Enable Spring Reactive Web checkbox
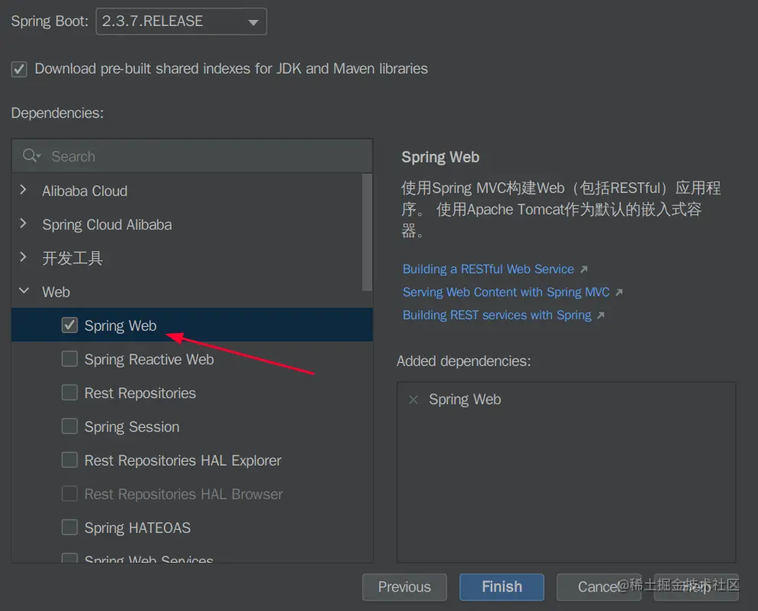 point(70,358)
